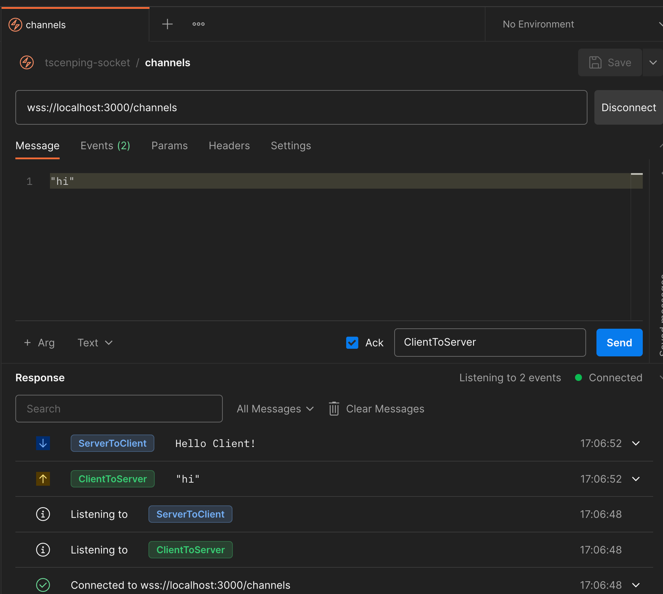This screenshot has height=594, width=663.
Task: Uncheck the Ack checkbox
Action: (x=352, y=342)
